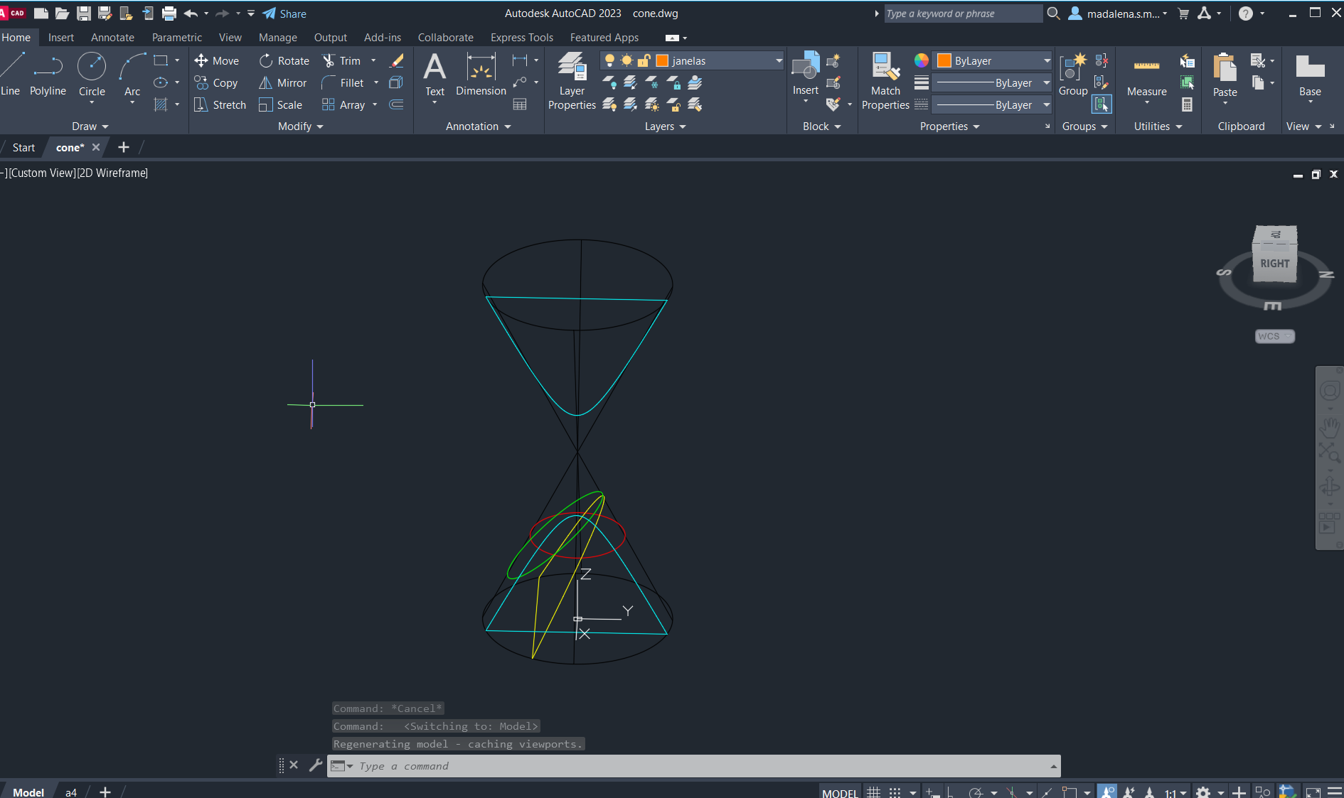The height and width of the screenshot is (798, 1344).
Task: Click the Share button
Action: pos(284,14)
